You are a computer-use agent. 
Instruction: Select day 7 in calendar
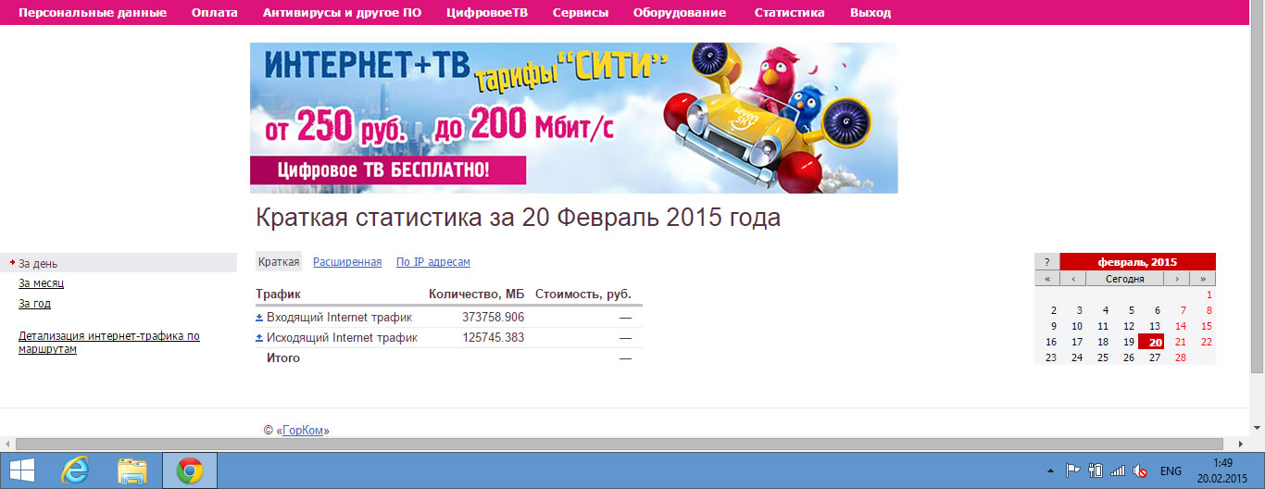[x=1183, y=310]
